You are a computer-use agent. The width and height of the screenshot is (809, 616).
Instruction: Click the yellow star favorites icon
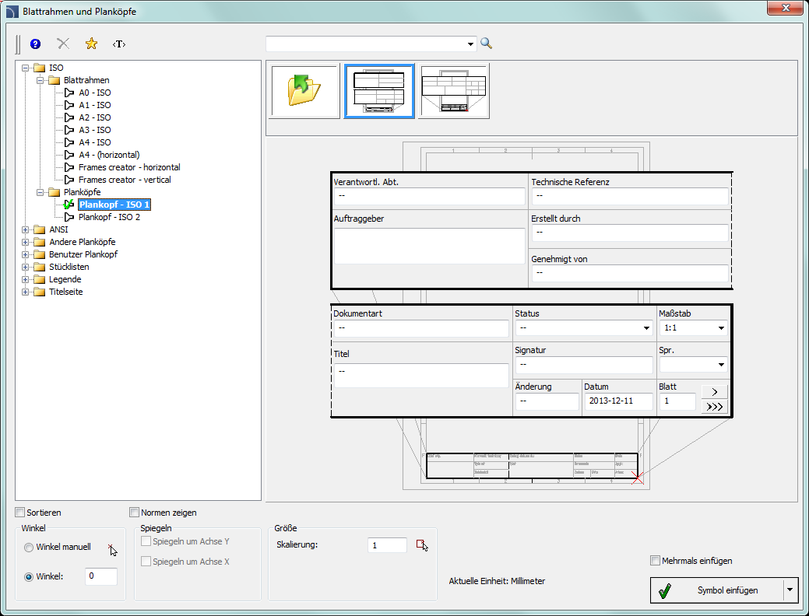click(x=91, y=44)
